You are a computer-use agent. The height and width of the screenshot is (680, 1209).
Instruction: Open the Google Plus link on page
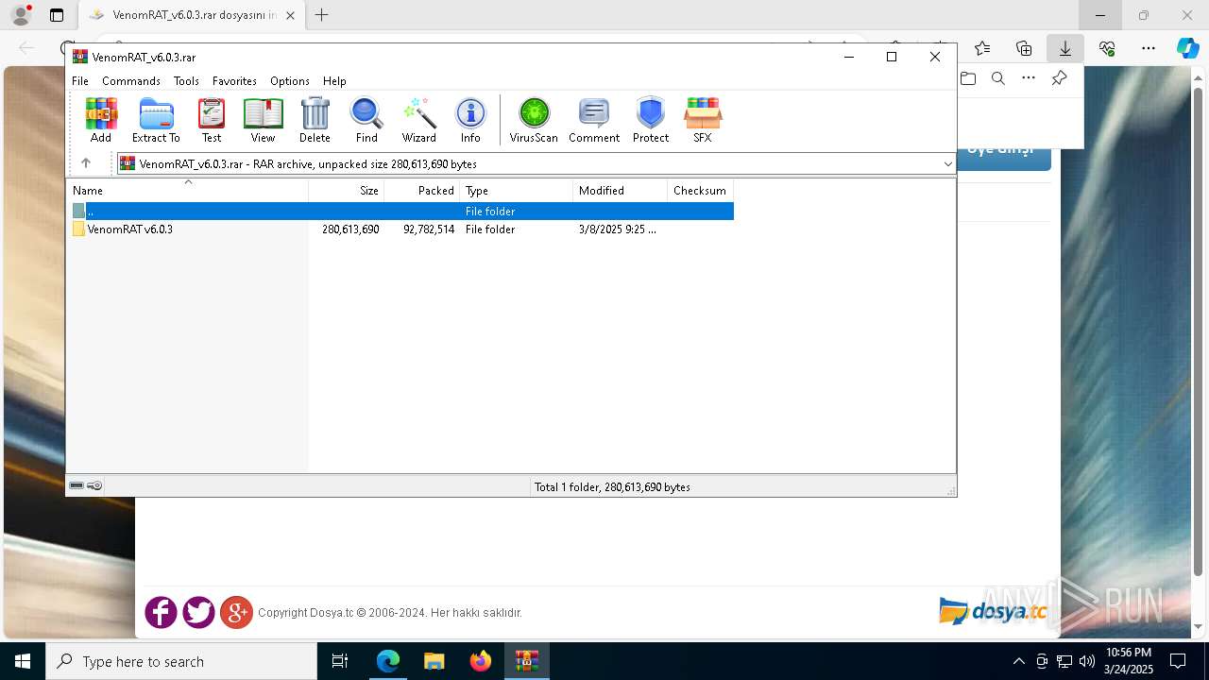(x=236, y=612)
